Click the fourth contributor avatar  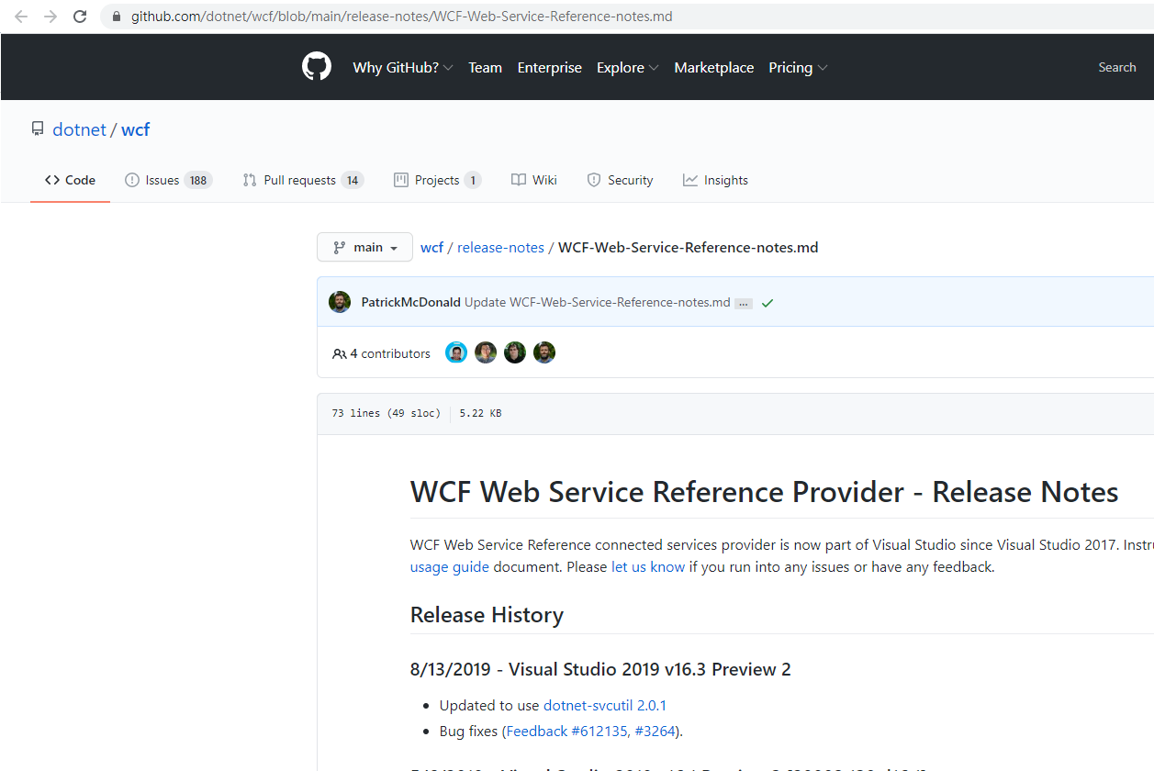(544, 352)
